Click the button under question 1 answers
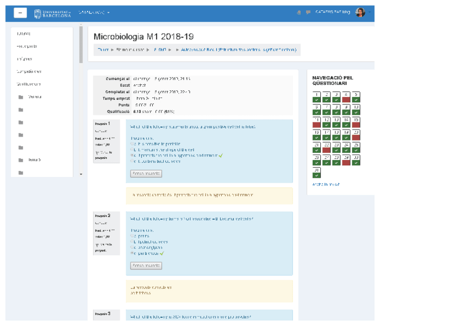461x326 pixels. tap(146, 174)
